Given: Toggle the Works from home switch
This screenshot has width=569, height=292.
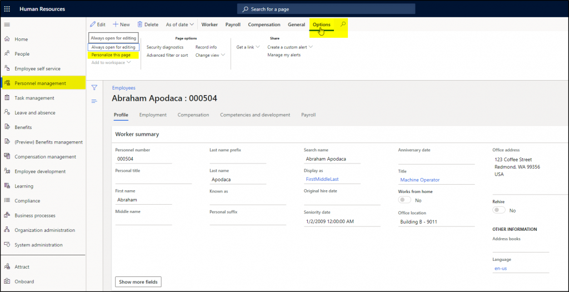Looking at the screenshot, I should (405, 200).
